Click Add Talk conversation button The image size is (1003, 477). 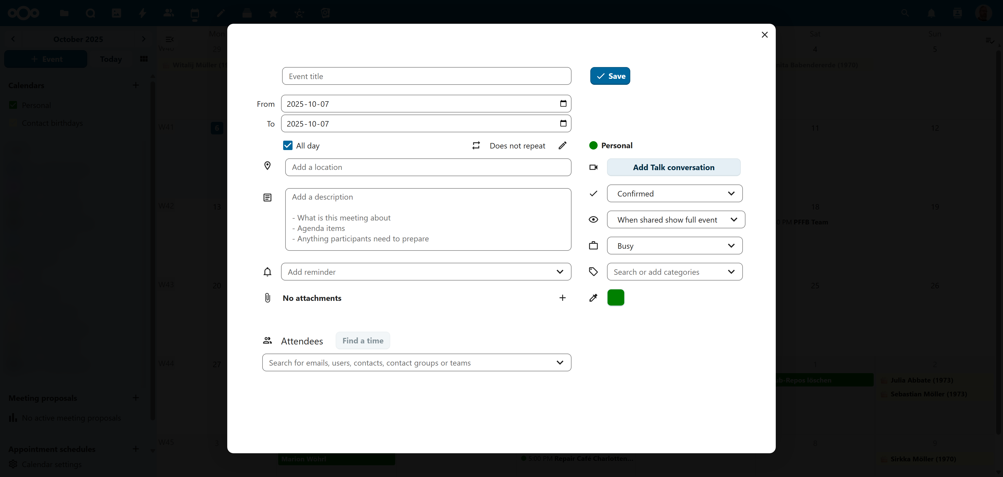673,167
